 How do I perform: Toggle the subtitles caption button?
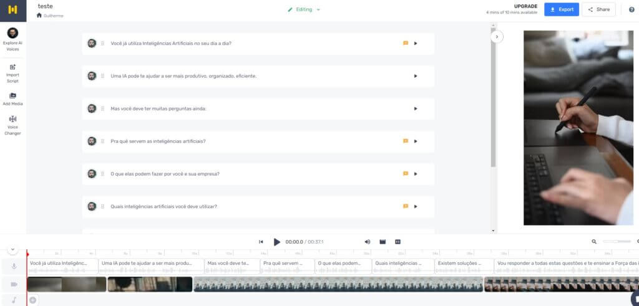click(398, 242)
